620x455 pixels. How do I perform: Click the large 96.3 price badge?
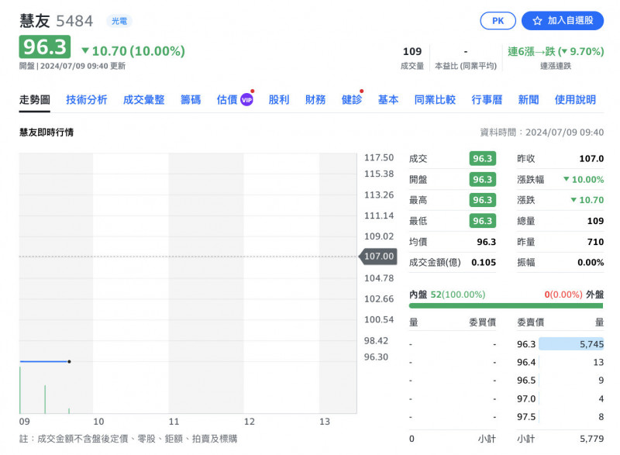coord(45,47)
